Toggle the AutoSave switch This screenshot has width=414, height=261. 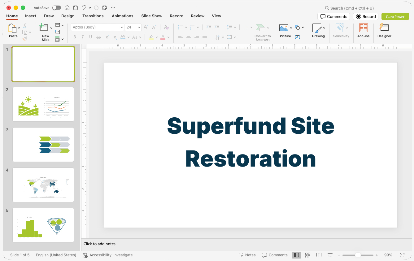57,8
